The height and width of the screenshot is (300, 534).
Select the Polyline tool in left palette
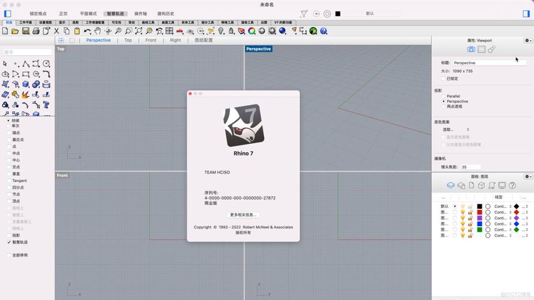point(26,64)
